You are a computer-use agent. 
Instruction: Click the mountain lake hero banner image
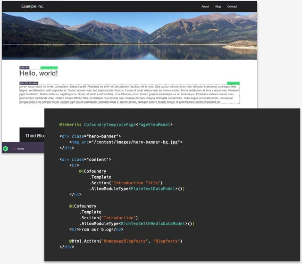coord(129,36)
